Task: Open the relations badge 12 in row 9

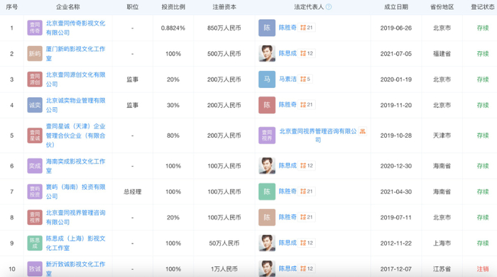Action: (x=307, y=243)
